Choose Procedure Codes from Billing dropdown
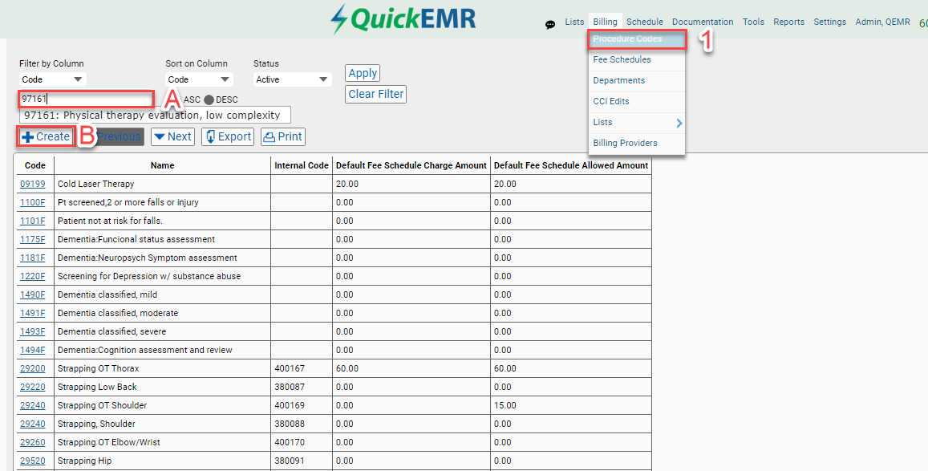Viewport: 928px width, 471px height. tap(637, 39)
